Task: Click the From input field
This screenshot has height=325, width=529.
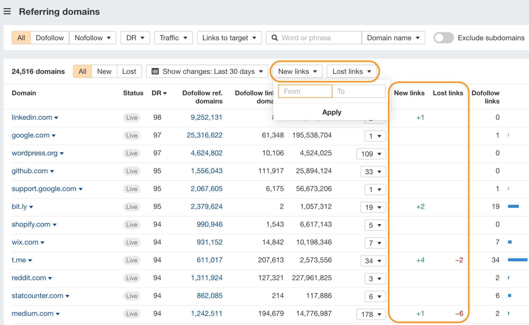Action: [305, 91]
